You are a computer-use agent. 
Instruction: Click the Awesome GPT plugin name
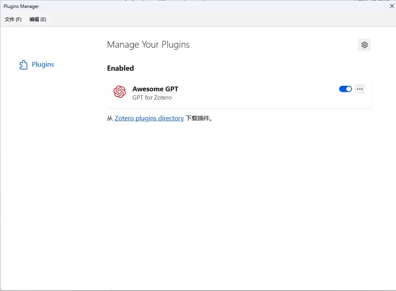(x=155, y=89)
